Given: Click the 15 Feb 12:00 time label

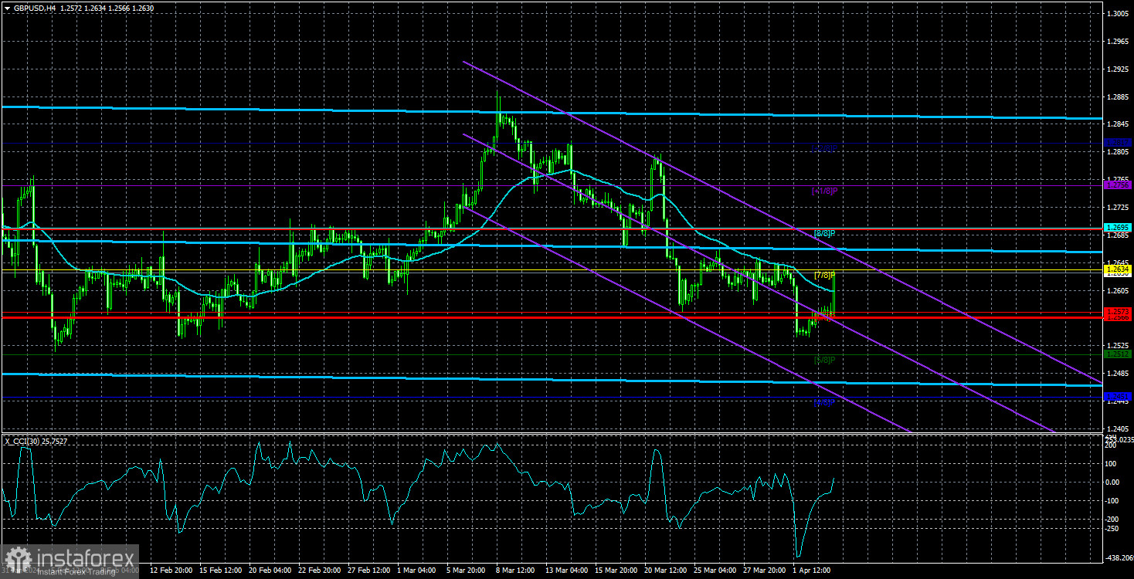Looking at the screenshot, I should point(222,571).
